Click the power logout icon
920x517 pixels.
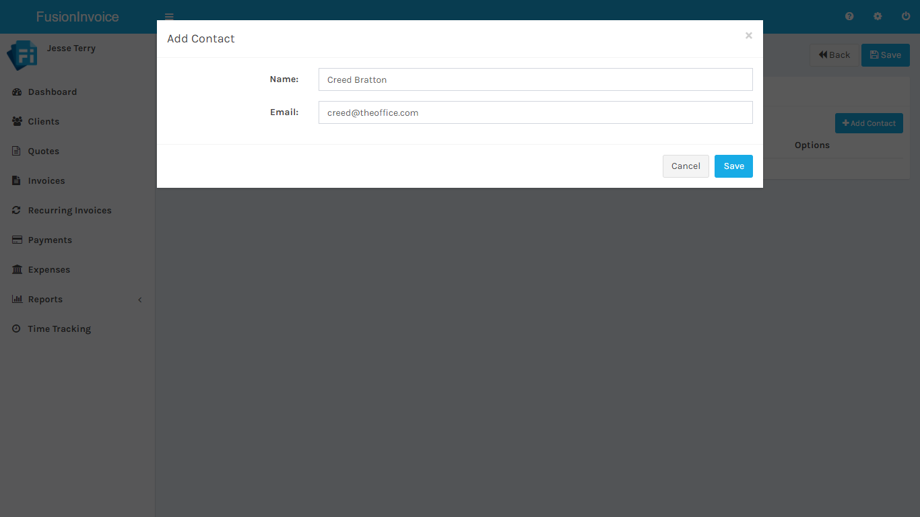906,17
